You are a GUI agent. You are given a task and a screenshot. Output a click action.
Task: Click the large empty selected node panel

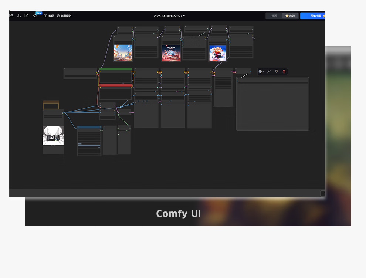tap(272, 105)
